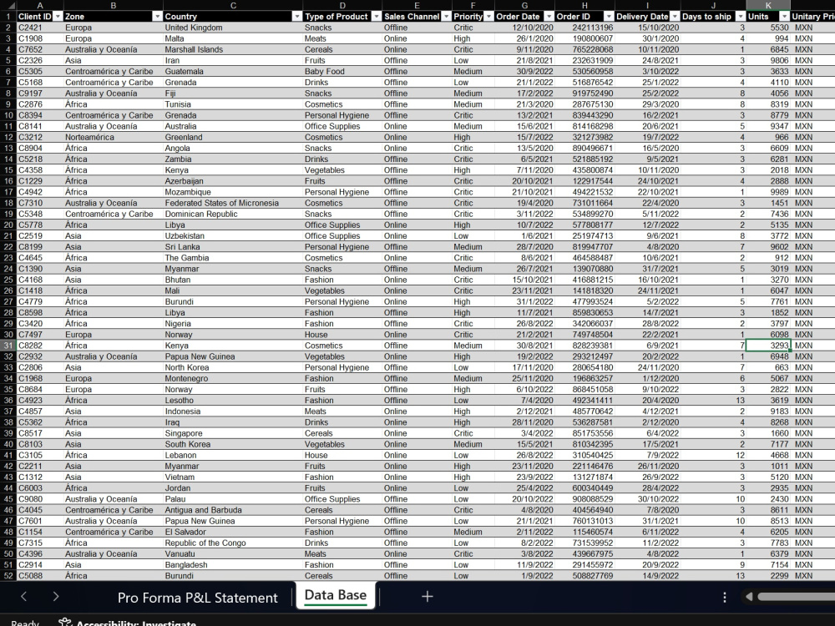Open the Sales Channel filter dropdown
The height and width of the screenshot is (626, 835).
coord(446,17)
